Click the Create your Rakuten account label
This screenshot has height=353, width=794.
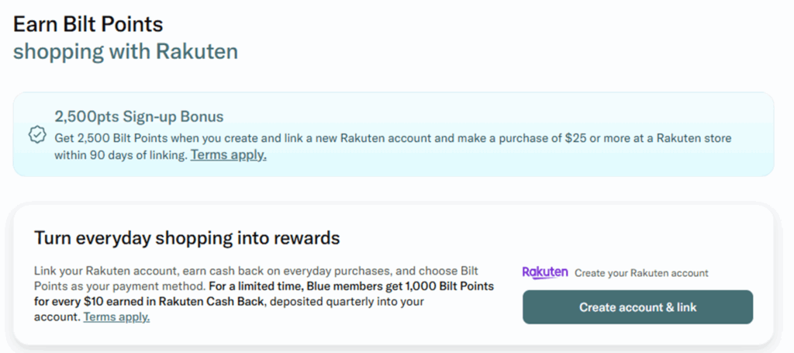tap(641, 273)
